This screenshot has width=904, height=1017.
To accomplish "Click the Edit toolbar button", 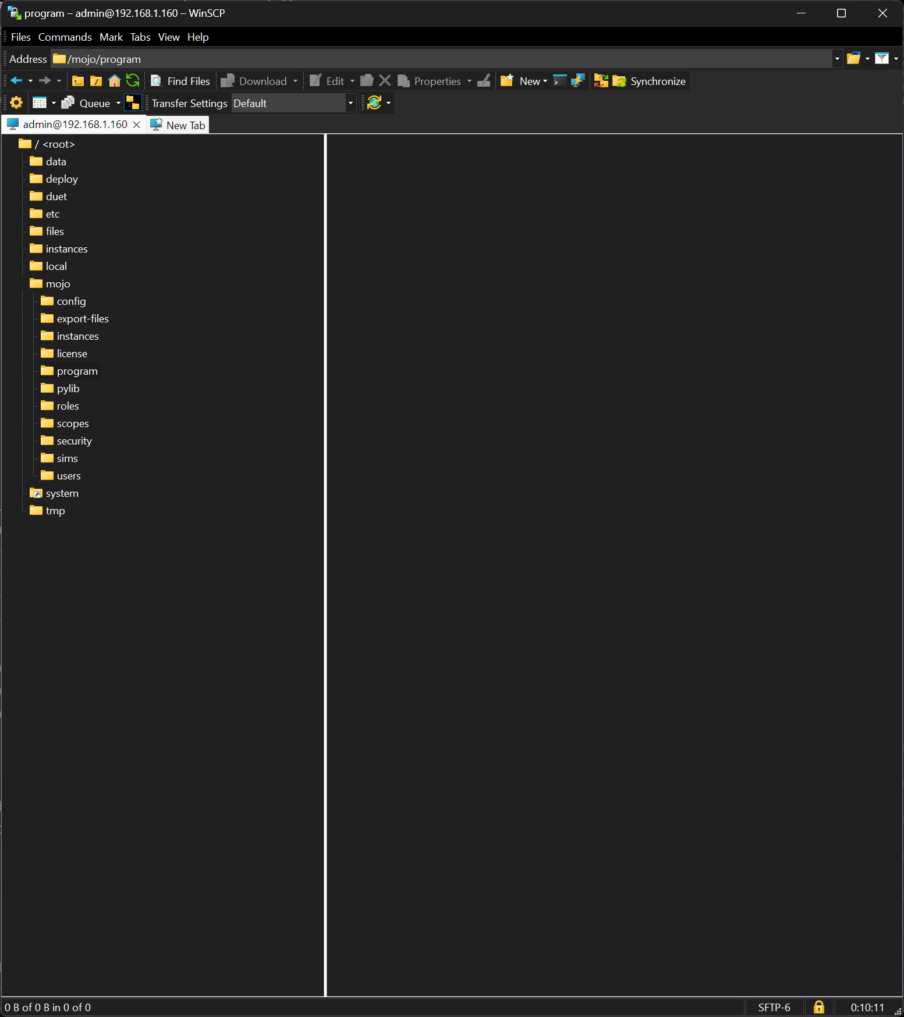I will [x=327, y=81].
